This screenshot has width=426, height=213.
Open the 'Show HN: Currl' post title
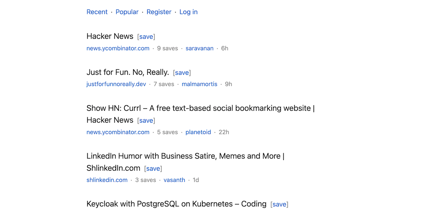pos(200,108)
